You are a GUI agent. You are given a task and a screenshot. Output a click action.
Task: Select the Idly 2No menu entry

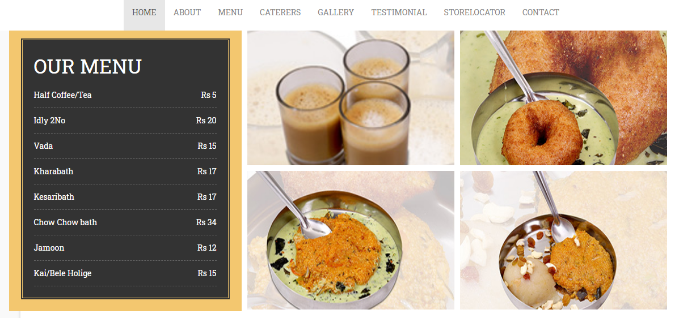click(125, 121)
